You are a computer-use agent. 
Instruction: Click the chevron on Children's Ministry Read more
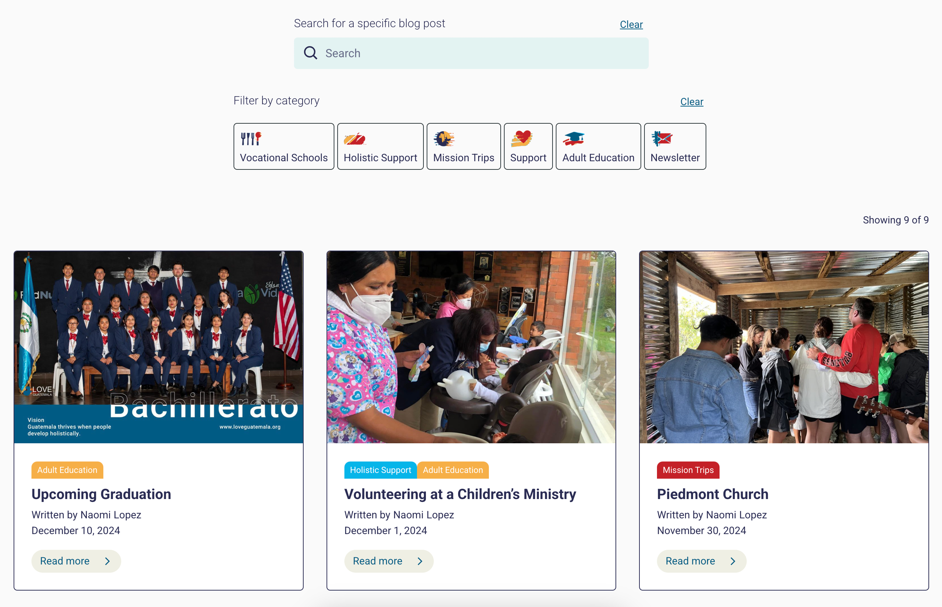tap(420, 561)
